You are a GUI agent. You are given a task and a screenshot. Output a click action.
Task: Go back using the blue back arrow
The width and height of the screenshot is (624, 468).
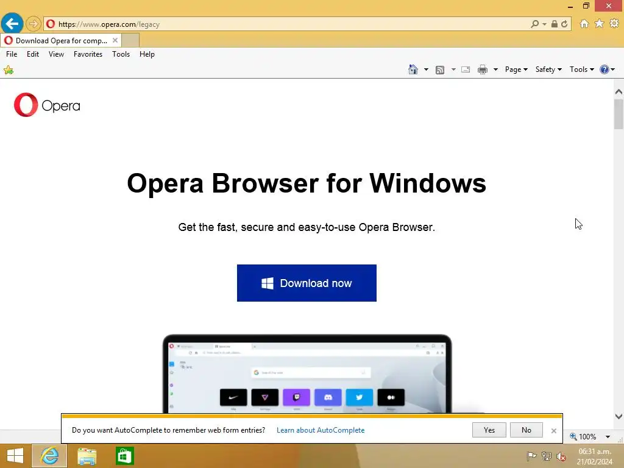coord(12,24)
